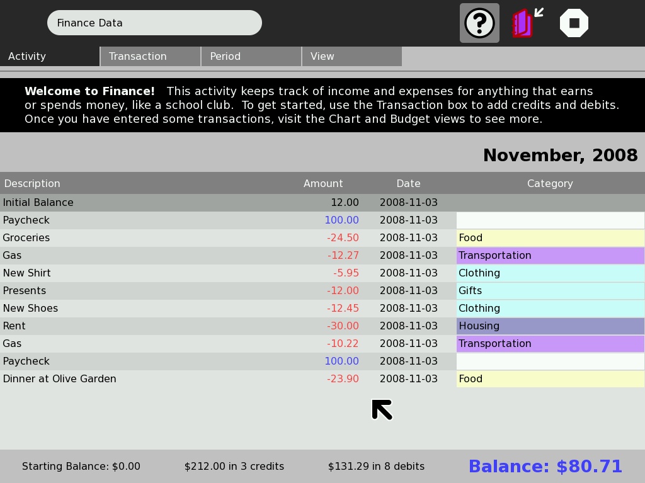Click the Help question mark icon
The image size is (645, 483).
click(x=479, y=23)
